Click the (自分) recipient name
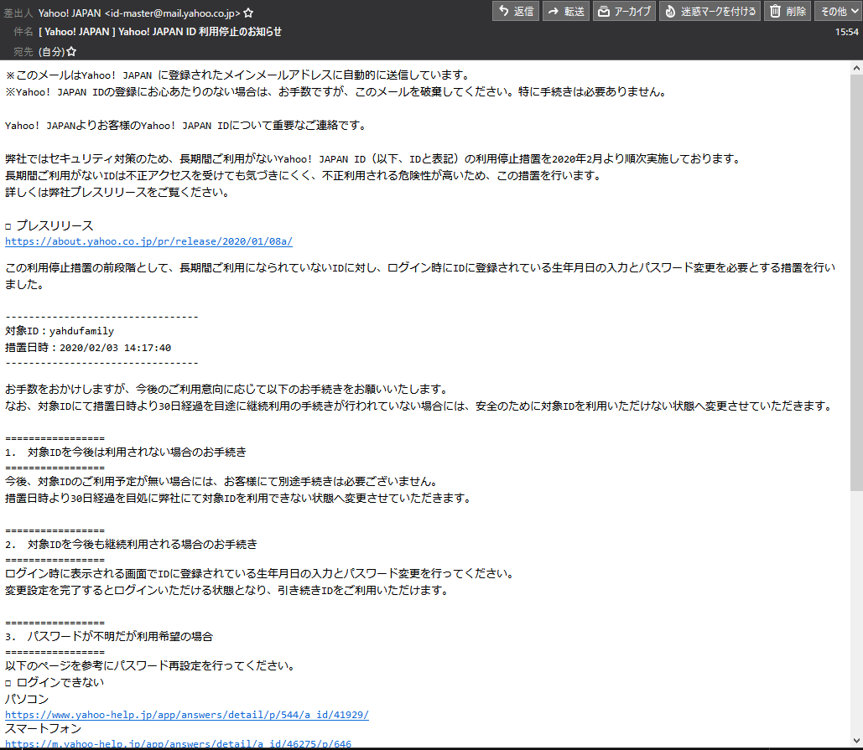 (x=50, y=52)
